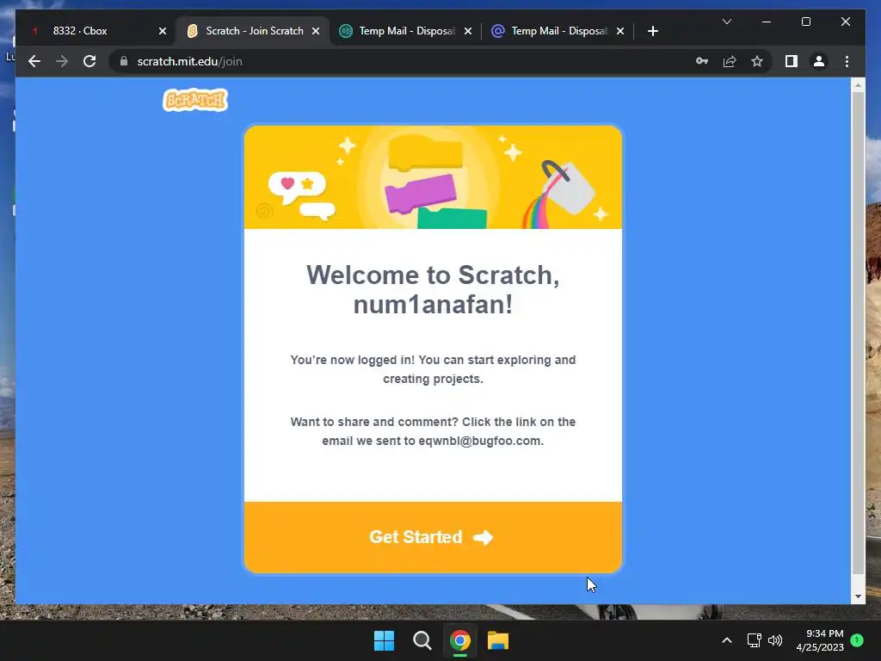Go back using the browser back arrow
881x661 pixels.
(x=34, y=61)
